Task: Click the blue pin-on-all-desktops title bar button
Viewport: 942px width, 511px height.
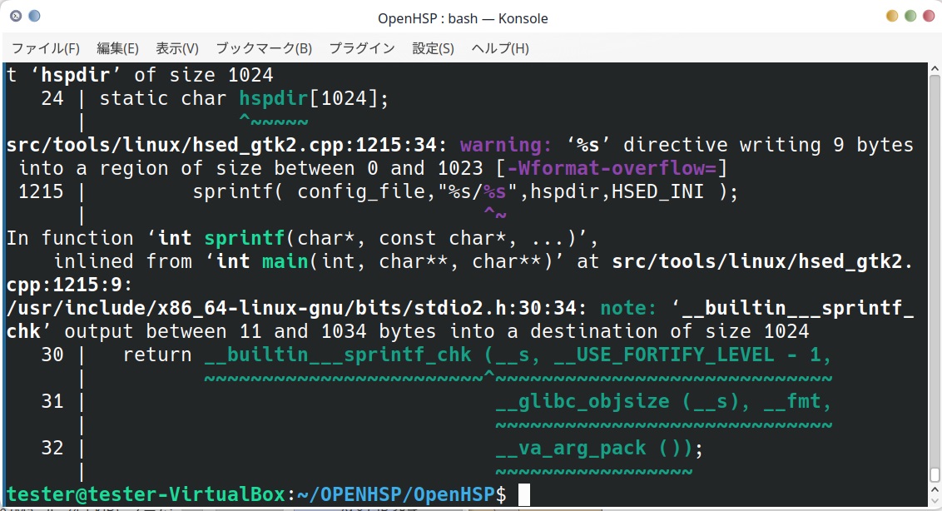Action: [34, 17]
